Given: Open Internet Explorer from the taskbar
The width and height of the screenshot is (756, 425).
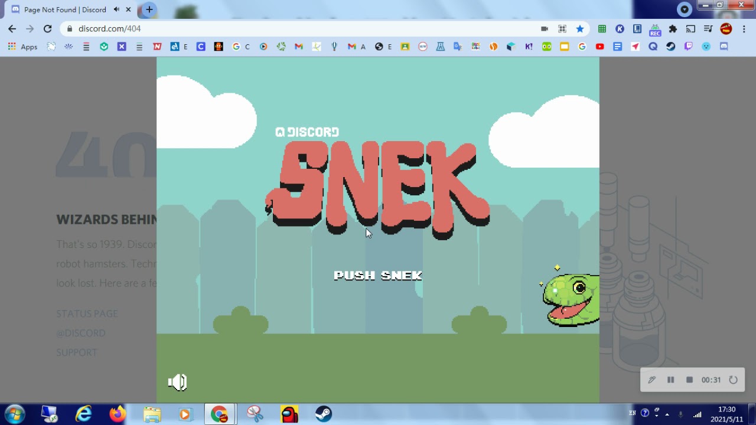Looking at the screenshot, I should click(84, 414).
